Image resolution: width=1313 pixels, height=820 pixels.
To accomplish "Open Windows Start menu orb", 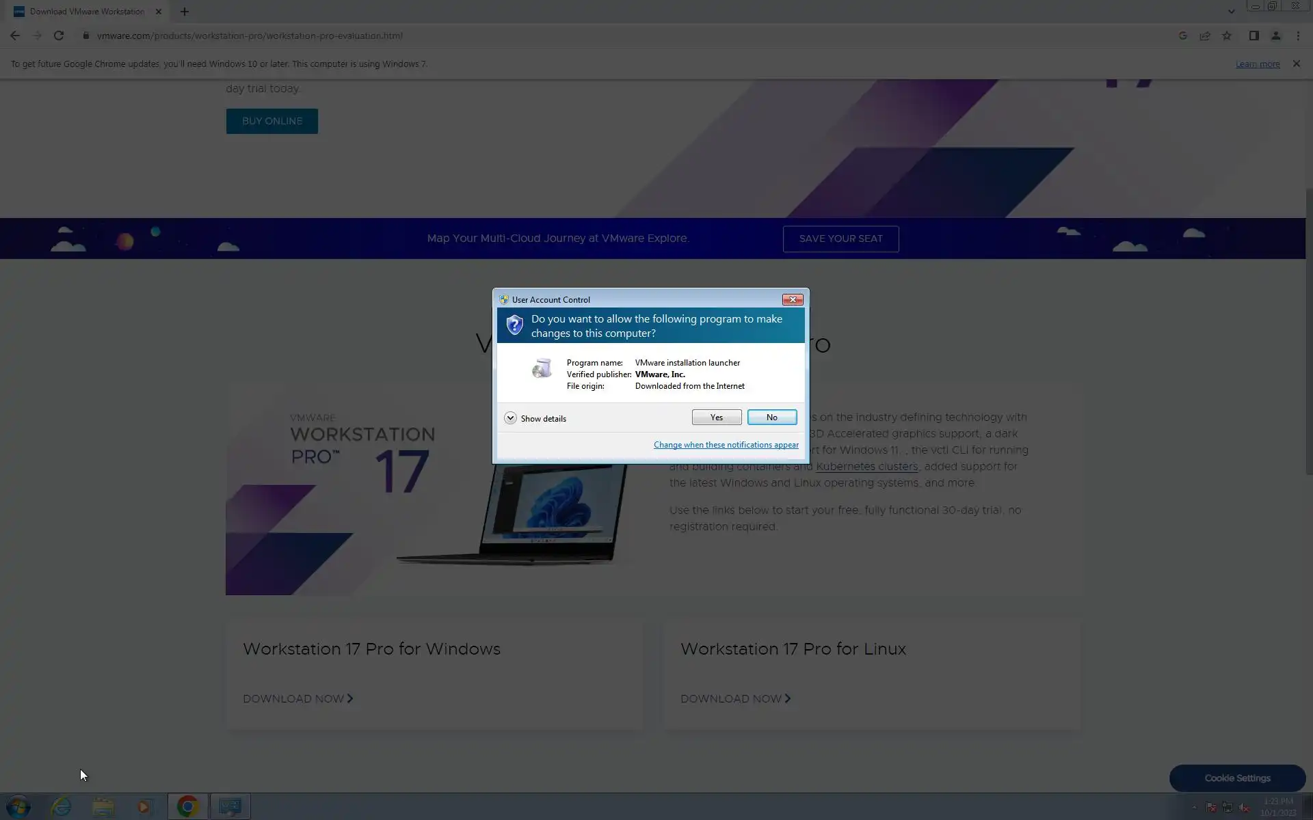I will click(18, 806).
